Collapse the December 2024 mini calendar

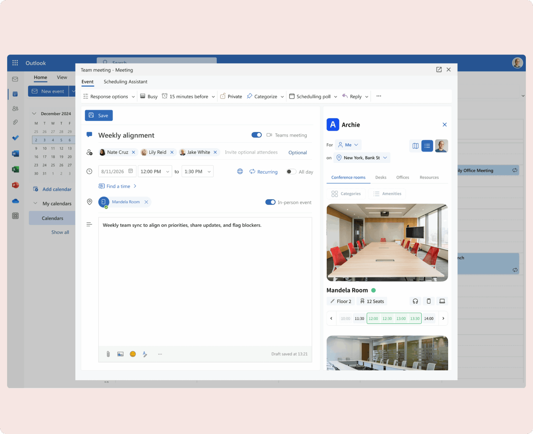click(x=34, y=113)
